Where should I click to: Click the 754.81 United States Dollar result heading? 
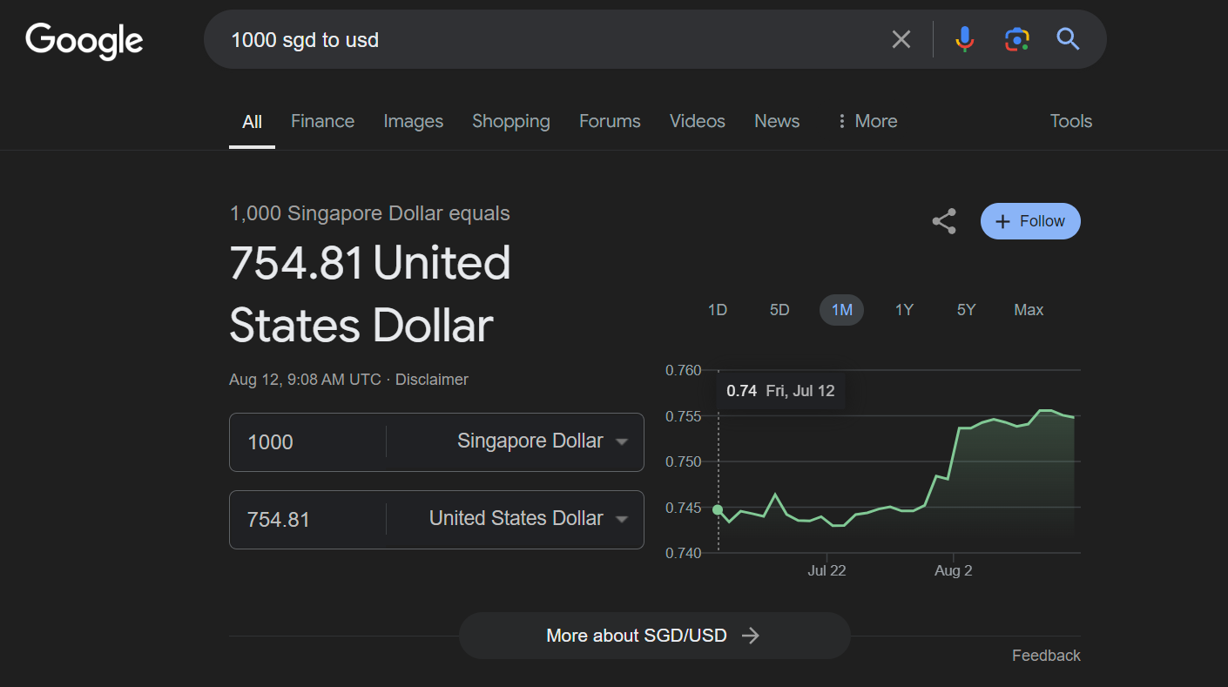pos(370,294)
